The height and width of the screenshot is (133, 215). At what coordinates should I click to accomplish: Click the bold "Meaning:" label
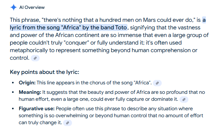point(30,92)
